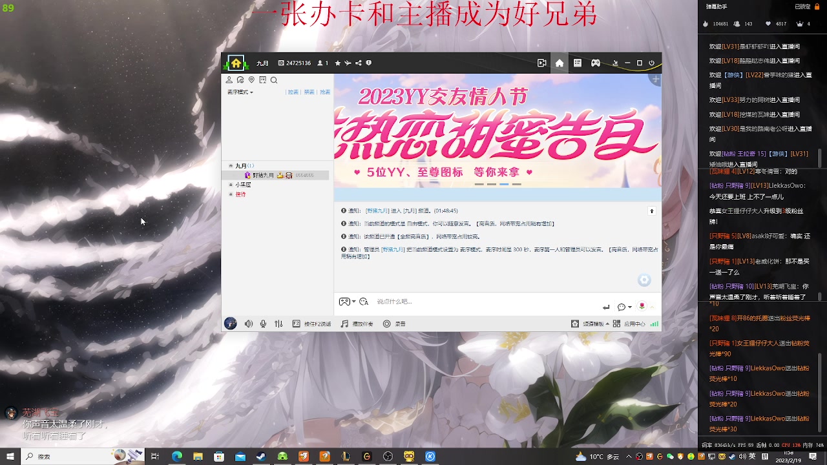Share the channel via the share icon
This screenshot has height=465, width=827.
point(358,63)
